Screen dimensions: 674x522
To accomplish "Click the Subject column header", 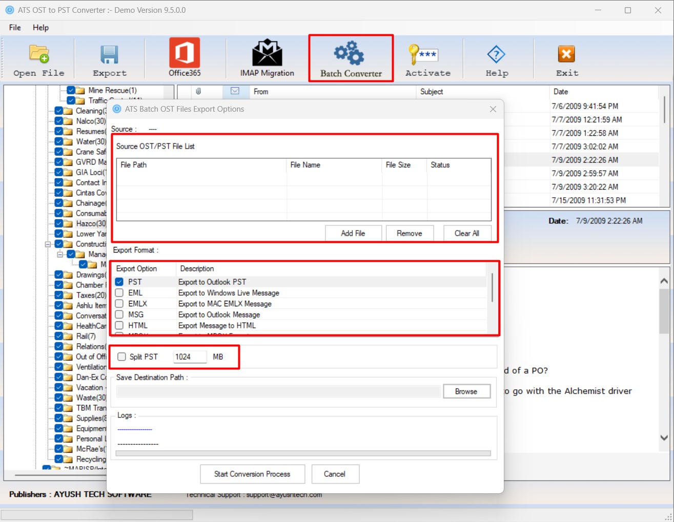I will click(x=482, y=92).
